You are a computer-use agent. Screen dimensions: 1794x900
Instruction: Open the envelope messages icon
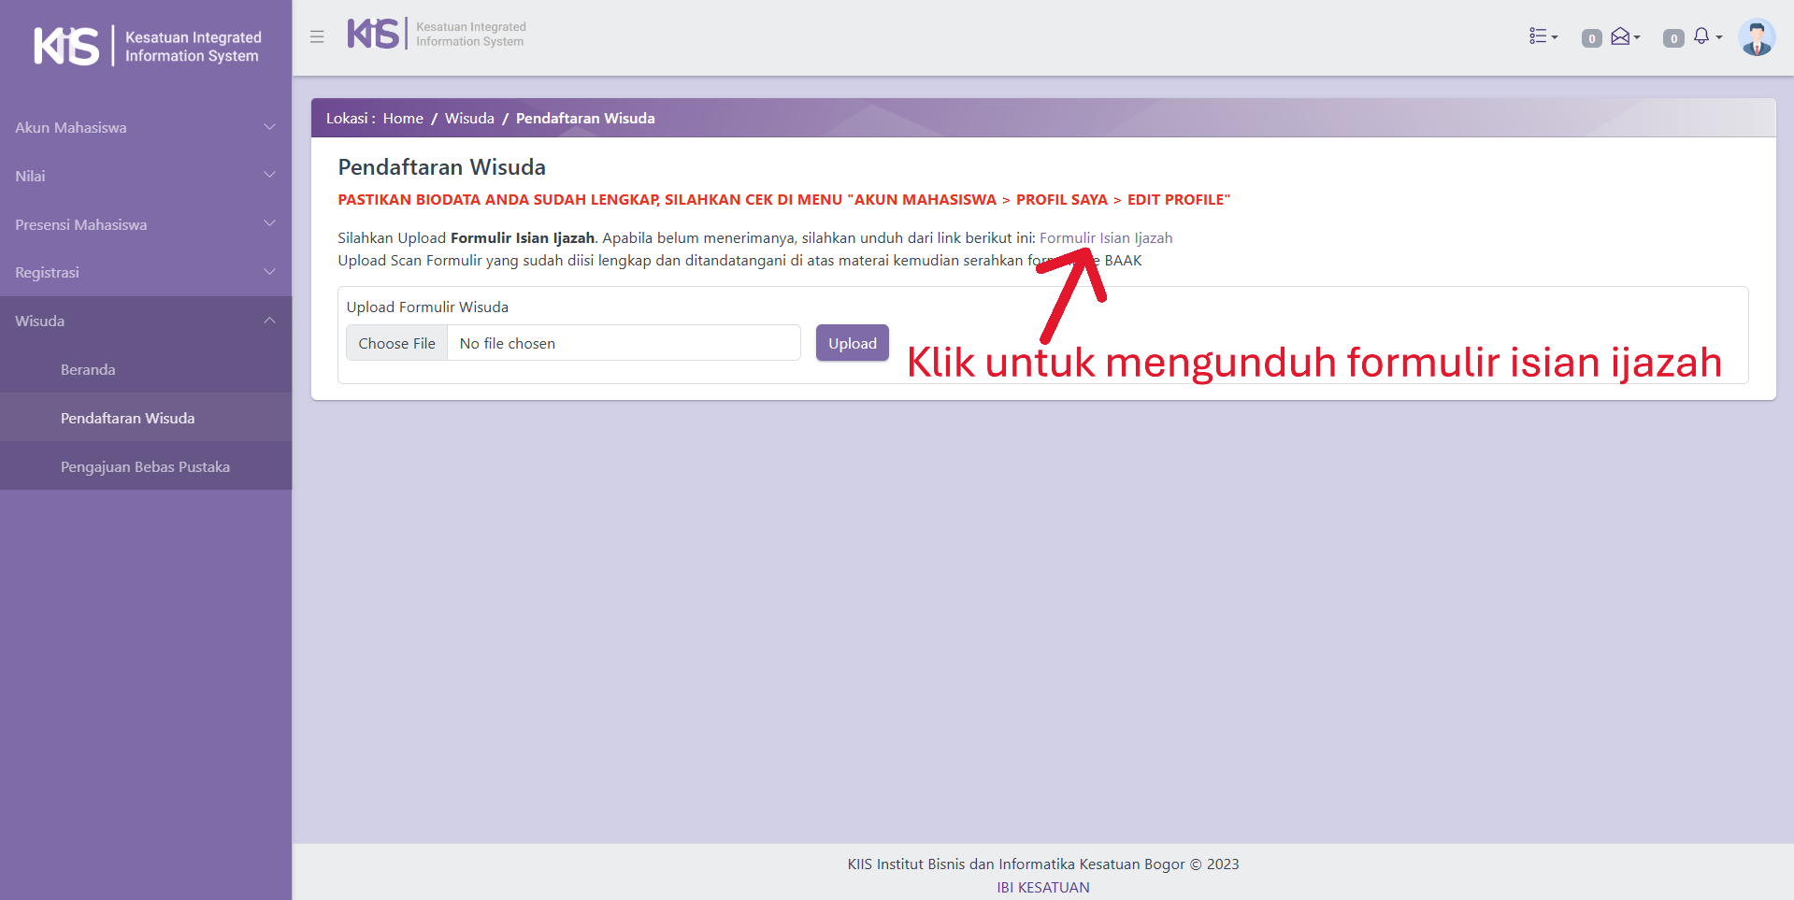point(1623,36)
